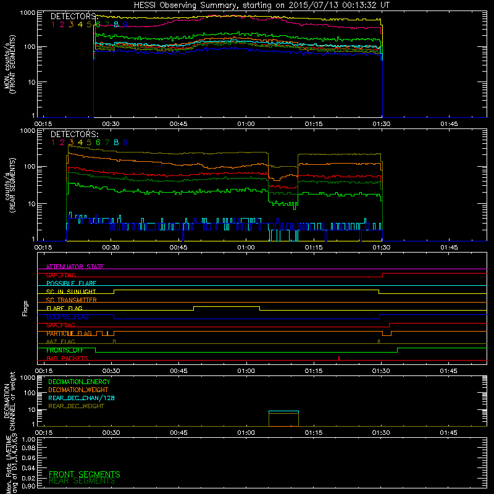Click 1000 y-axis value on front segments plot
This screenshot has height=494, width=494.
28,13
